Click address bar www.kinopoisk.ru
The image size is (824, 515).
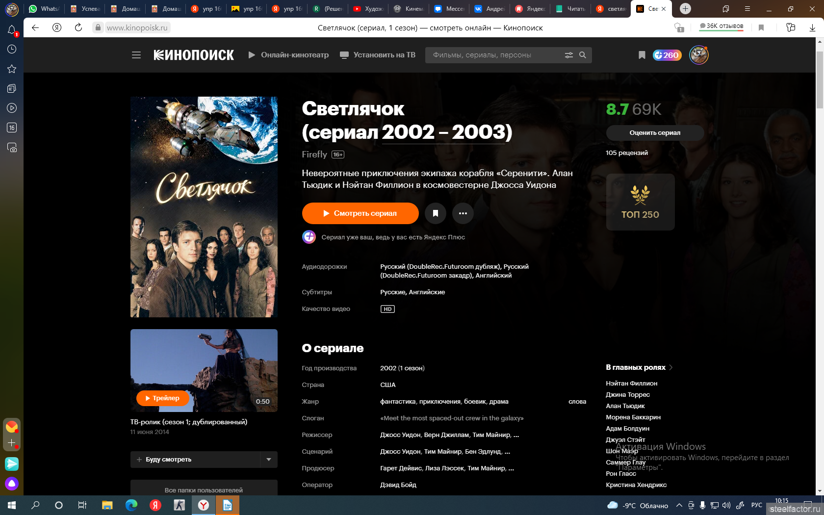[x=137, y=28]
